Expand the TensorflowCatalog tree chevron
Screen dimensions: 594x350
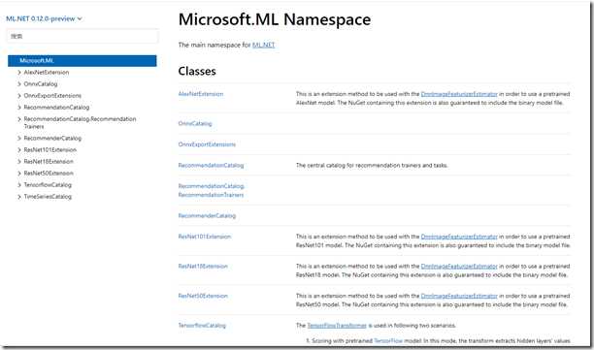[x=19, y=185]
